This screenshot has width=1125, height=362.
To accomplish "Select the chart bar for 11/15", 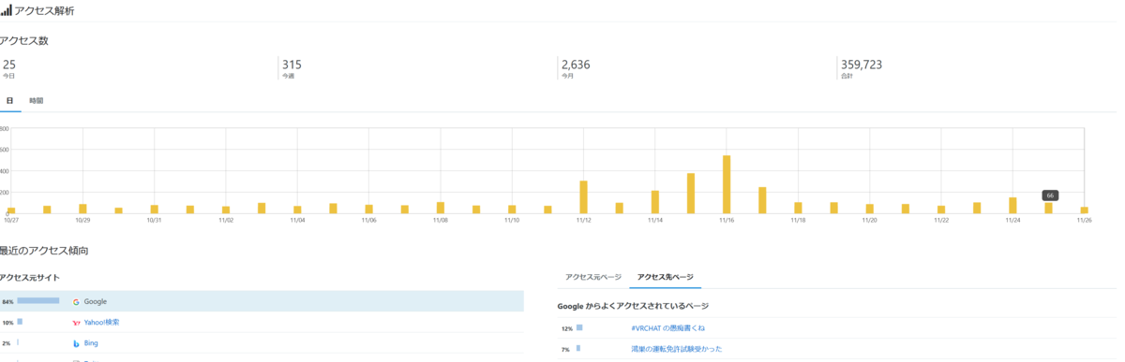I will (691, 194).
